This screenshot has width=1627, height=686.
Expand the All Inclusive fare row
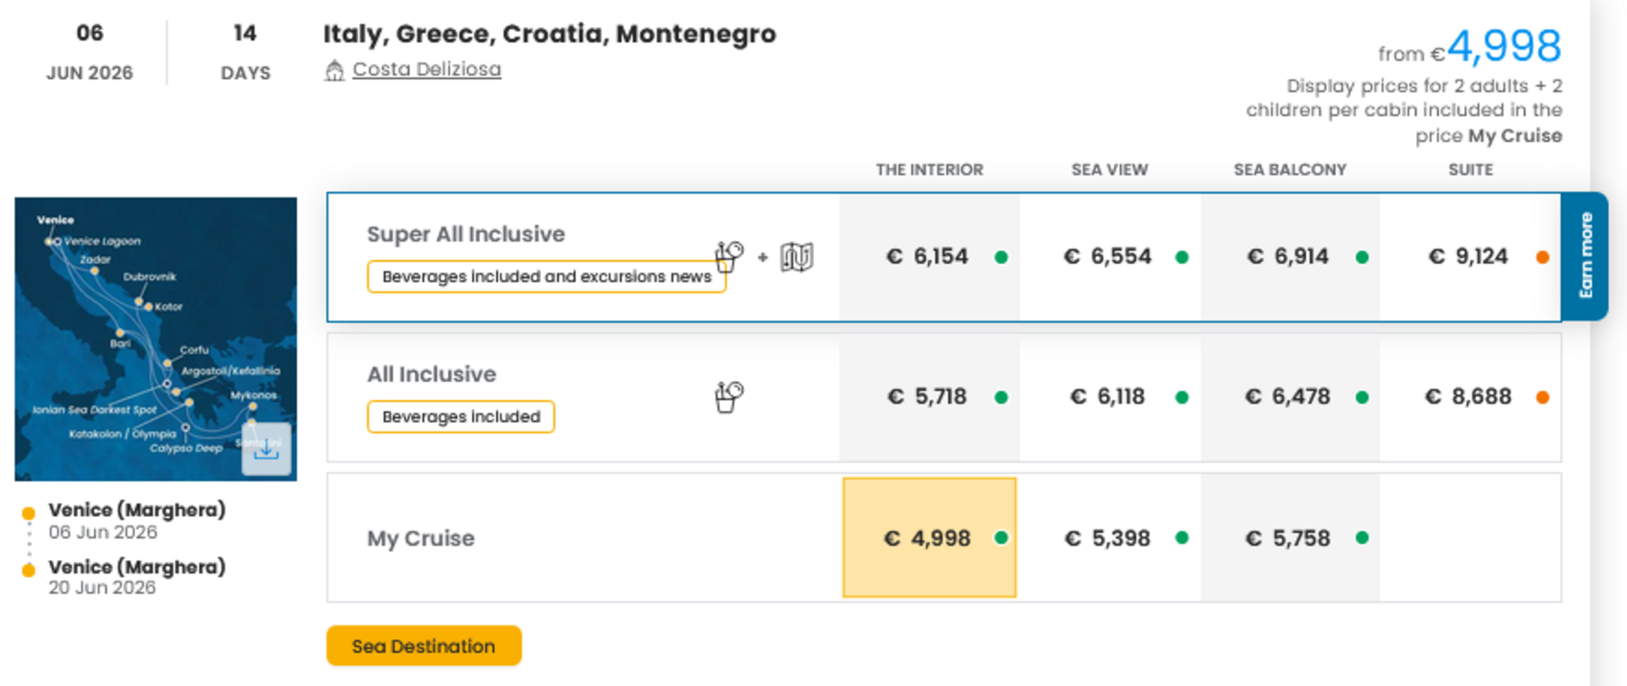pos(431,374)
